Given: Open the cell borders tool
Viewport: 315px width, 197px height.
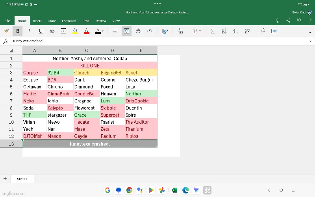Looking at the screenshot, I should 63,31.
